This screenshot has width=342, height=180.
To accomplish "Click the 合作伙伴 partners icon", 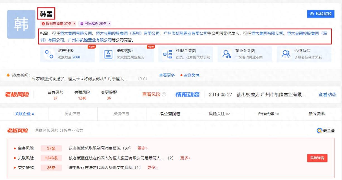I will click(x=286, y=54).
